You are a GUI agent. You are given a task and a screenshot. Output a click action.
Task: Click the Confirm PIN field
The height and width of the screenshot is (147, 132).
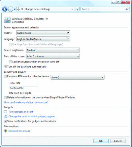click(23, 88)
